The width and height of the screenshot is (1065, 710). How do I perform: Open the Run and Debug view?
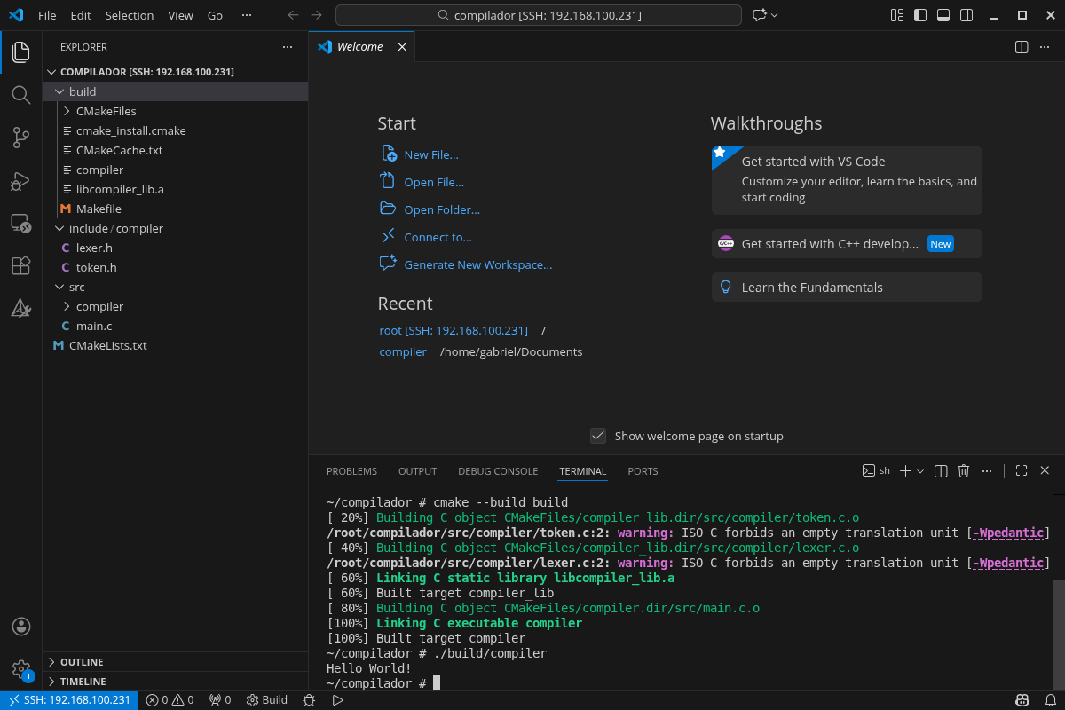20,181
